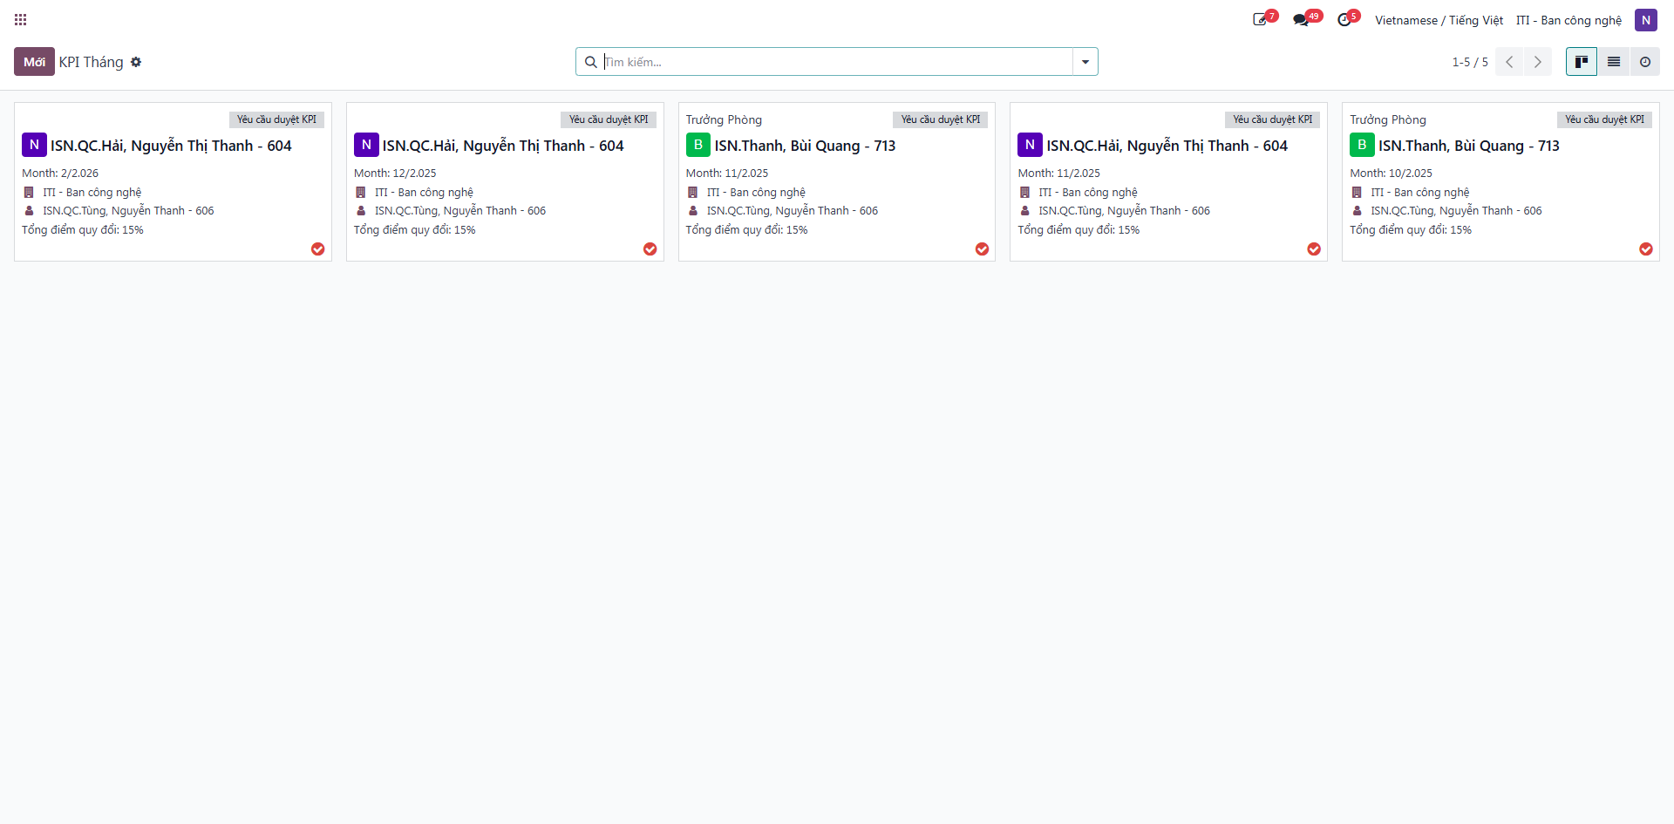The image size is (1674, 824).
Task: Open the Vietnamese / Tiếng Việt language selector
Action: [1439, 20]
